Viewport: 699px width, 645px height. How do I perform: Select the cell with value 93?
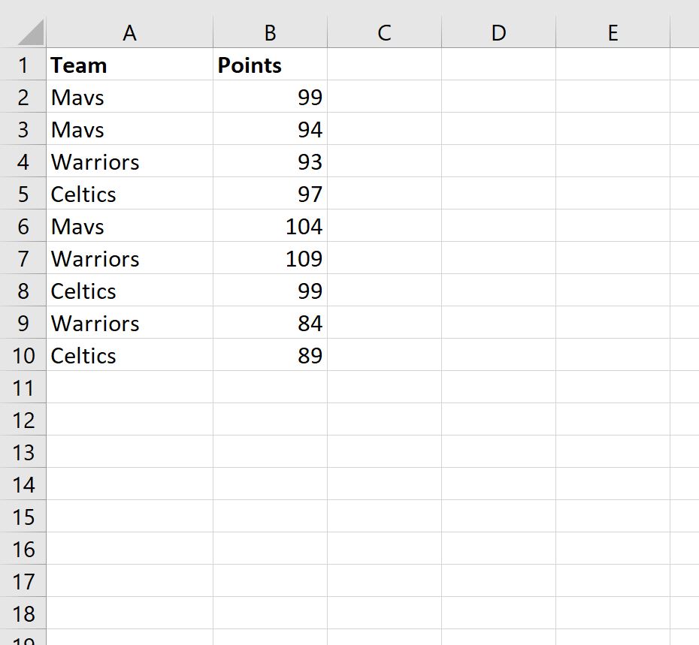[270, 161]
